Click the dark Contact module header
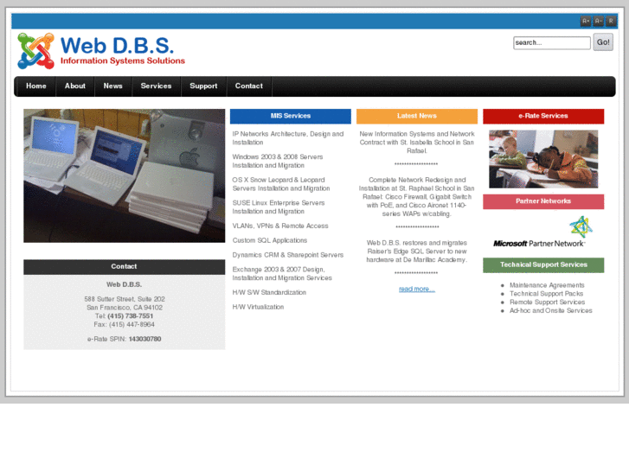 125,267
